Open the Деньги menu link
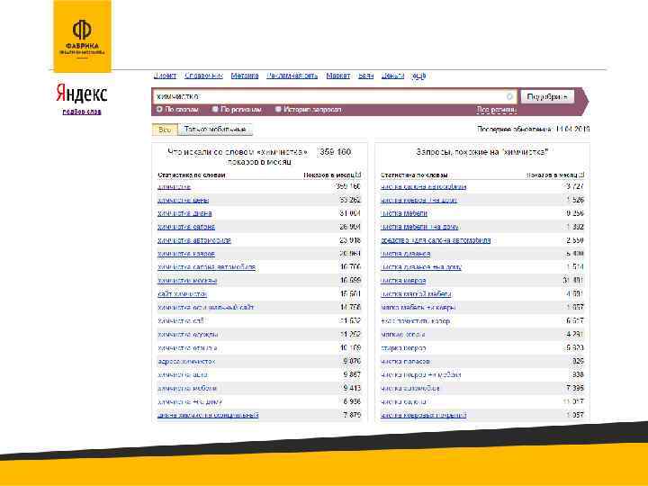The width and height of the screenshot is (648, 486). (392, 76)
